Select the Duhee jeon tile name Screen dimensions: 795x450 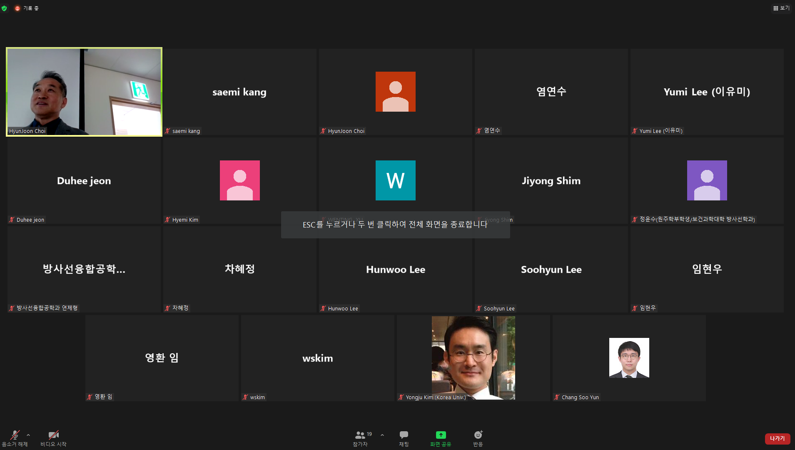pos(84,181)
